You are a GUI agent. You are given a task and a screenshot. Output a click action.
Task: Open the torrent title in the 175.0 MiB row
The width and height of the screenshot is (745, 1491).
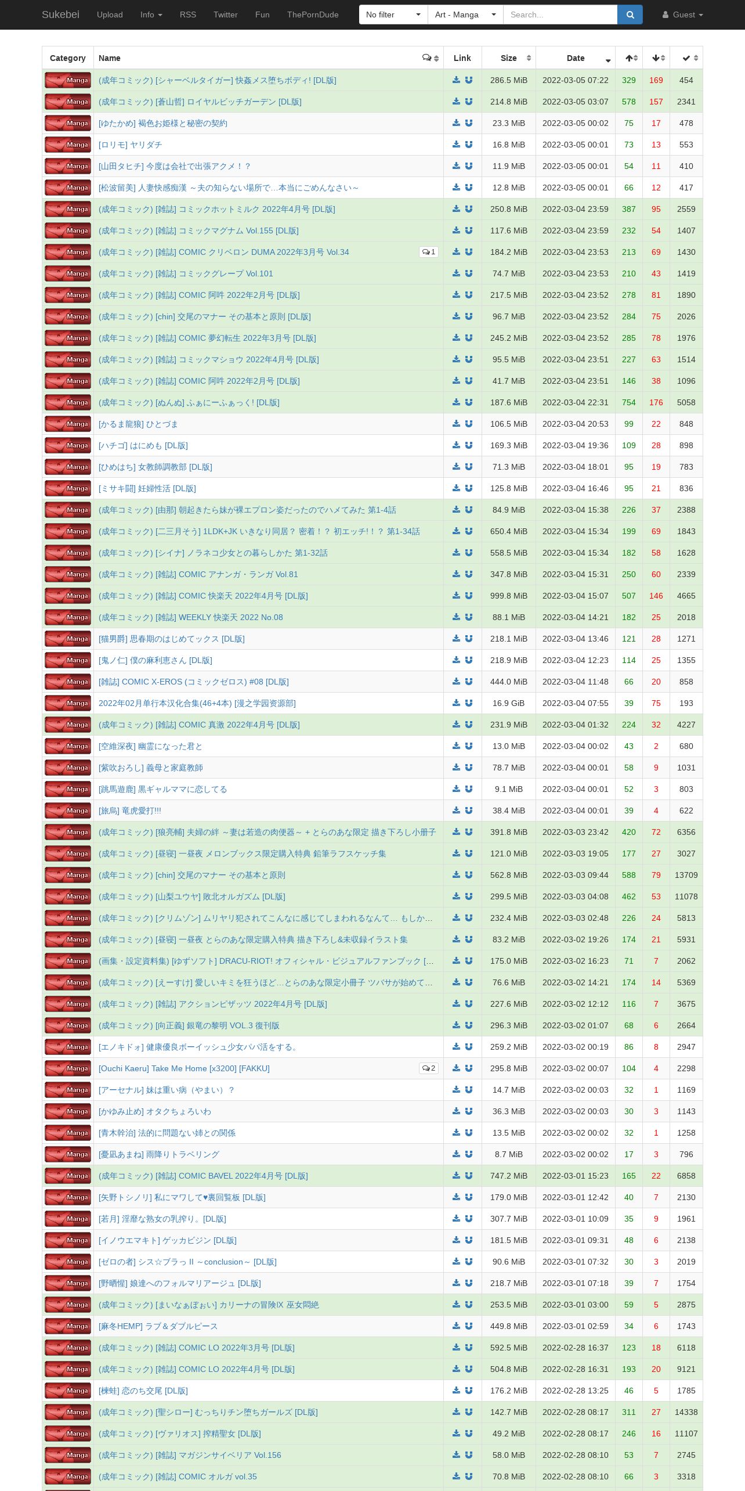[266, 961]
